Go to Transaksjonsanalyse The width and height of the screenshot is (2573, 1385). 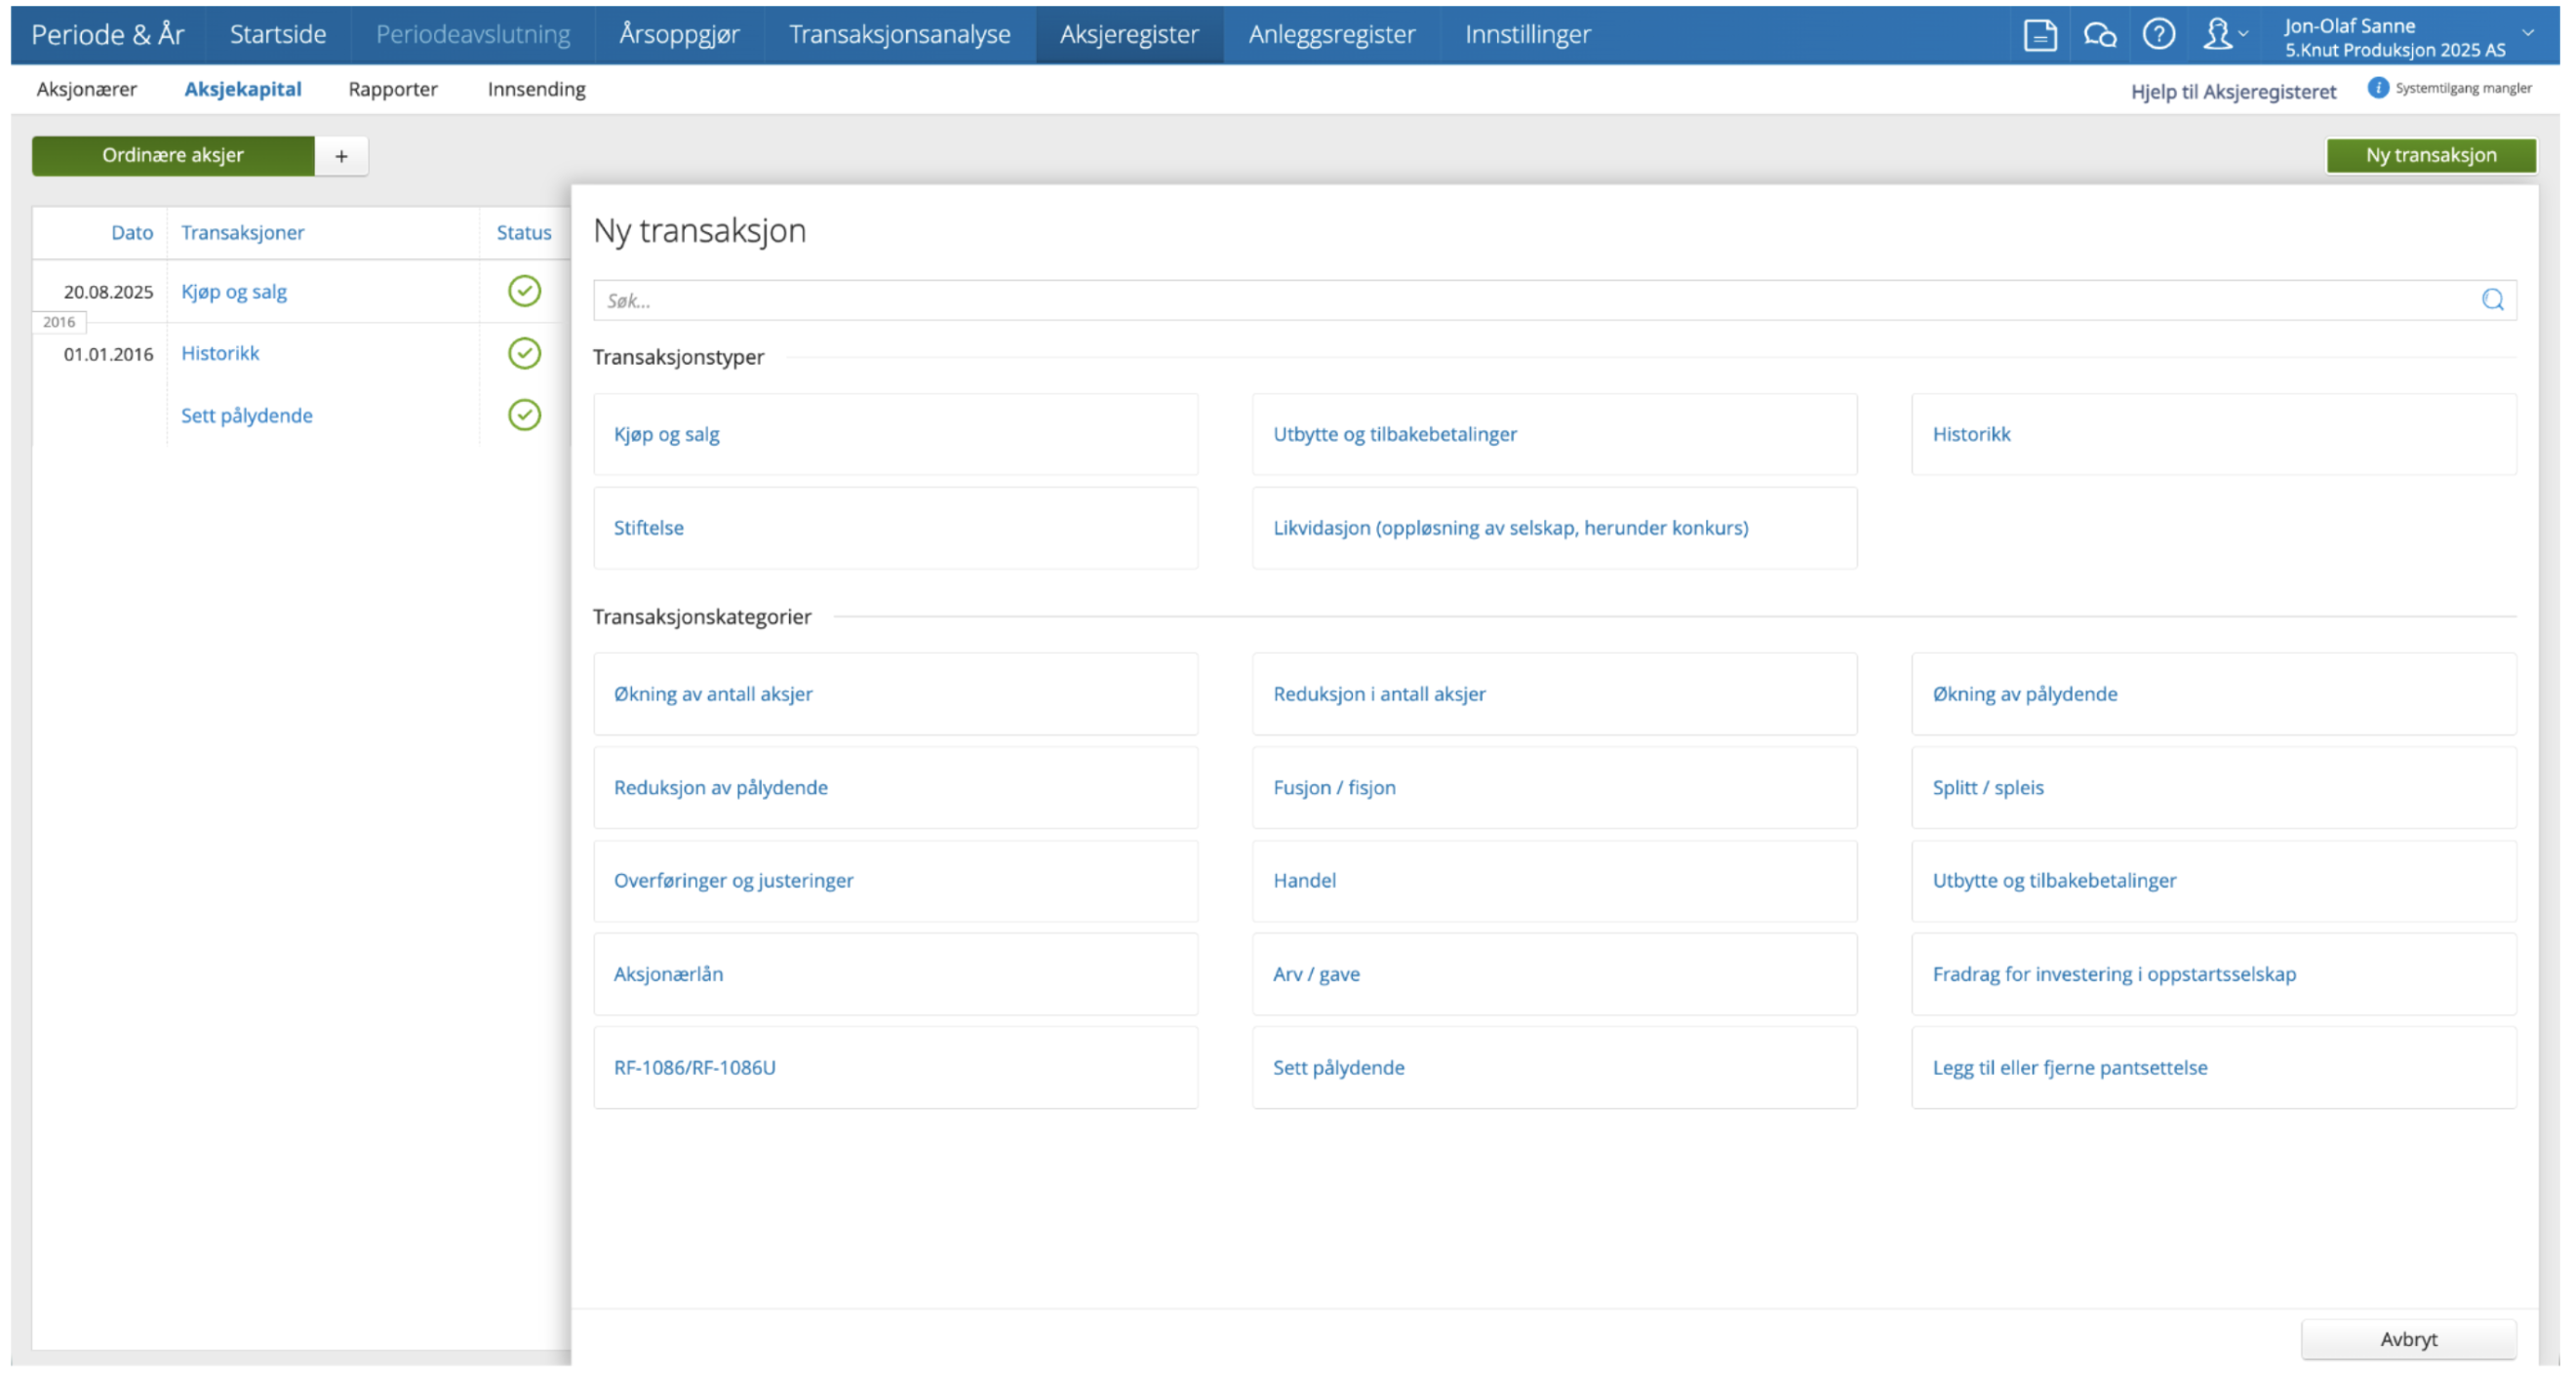click(899, 35)
